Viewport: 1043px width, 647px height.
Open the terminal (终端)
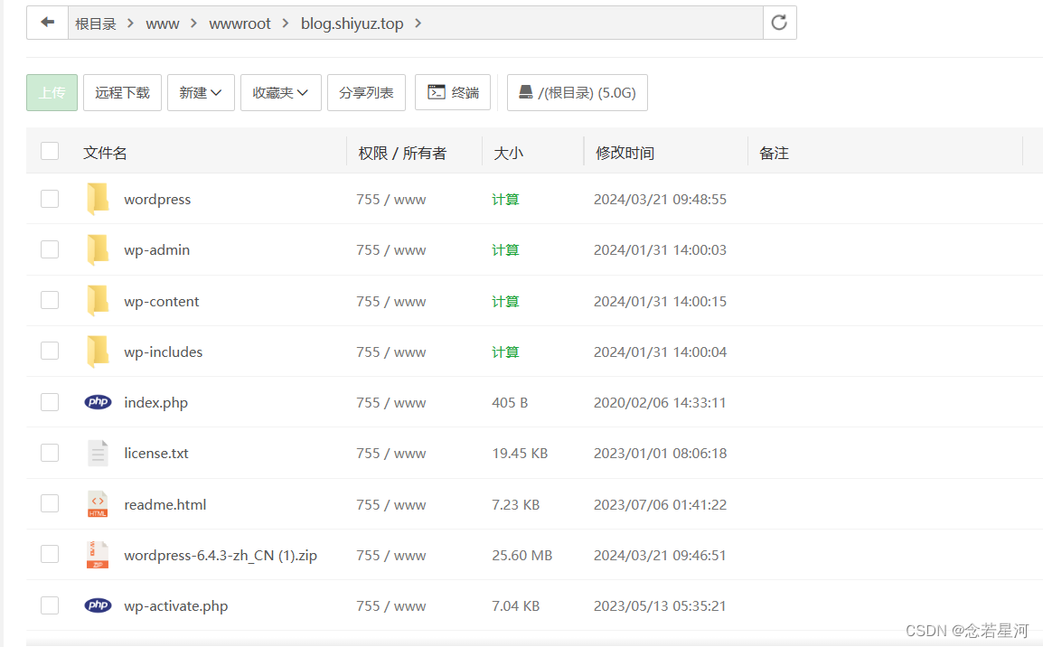click(453, 92)
